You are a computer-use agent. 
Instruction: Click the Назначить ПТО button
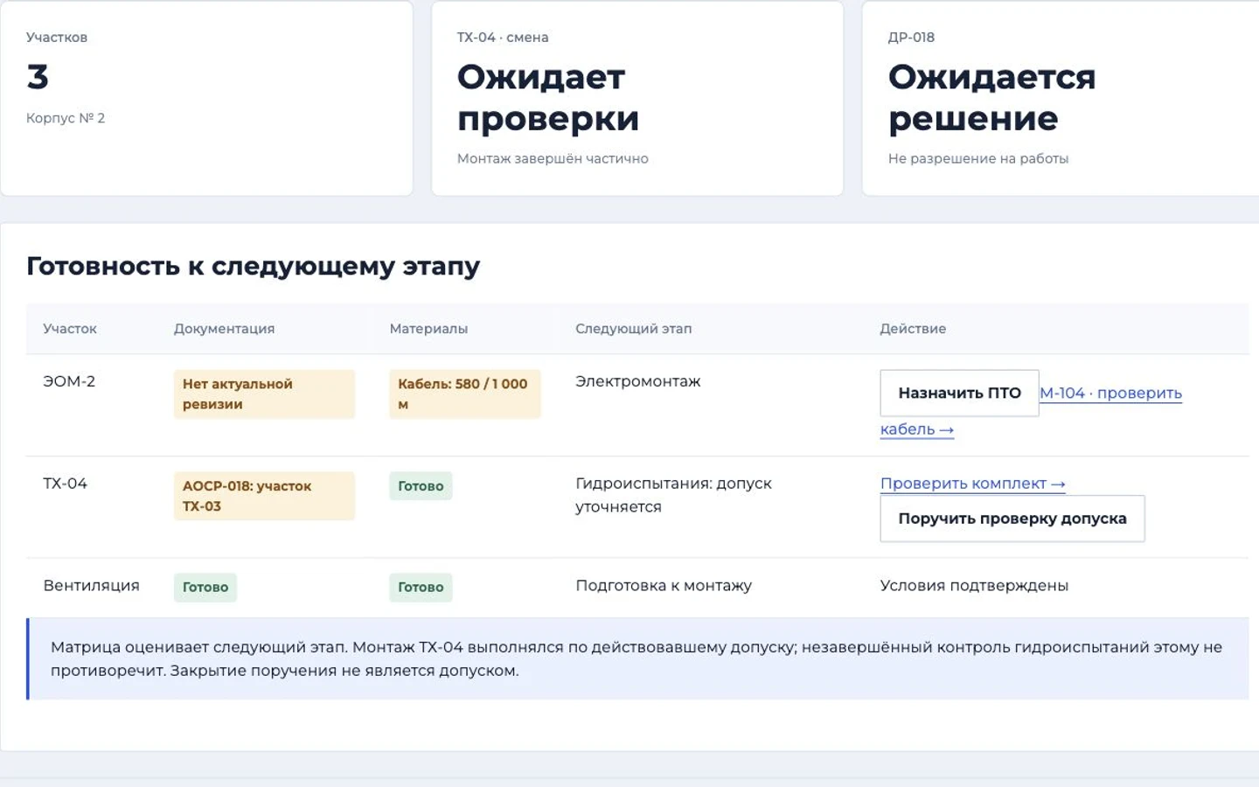tap(959, 393)
